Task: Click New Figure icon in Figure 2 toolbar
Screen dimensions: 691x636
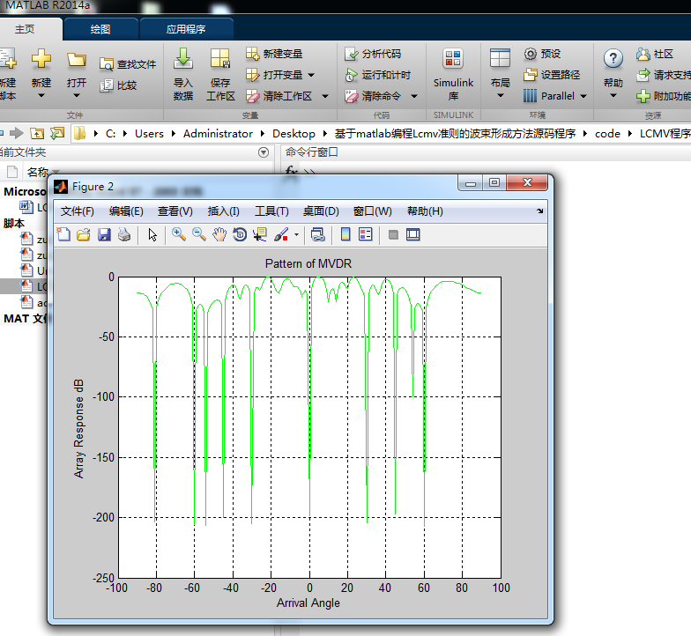Action: [63, 234]
